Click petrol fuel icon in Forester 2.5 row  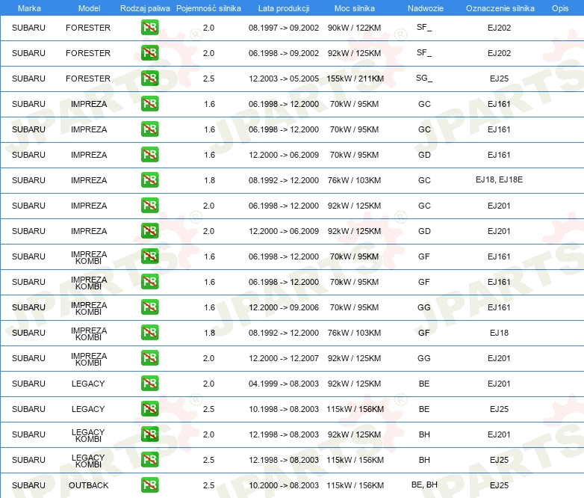pos(149,79)
